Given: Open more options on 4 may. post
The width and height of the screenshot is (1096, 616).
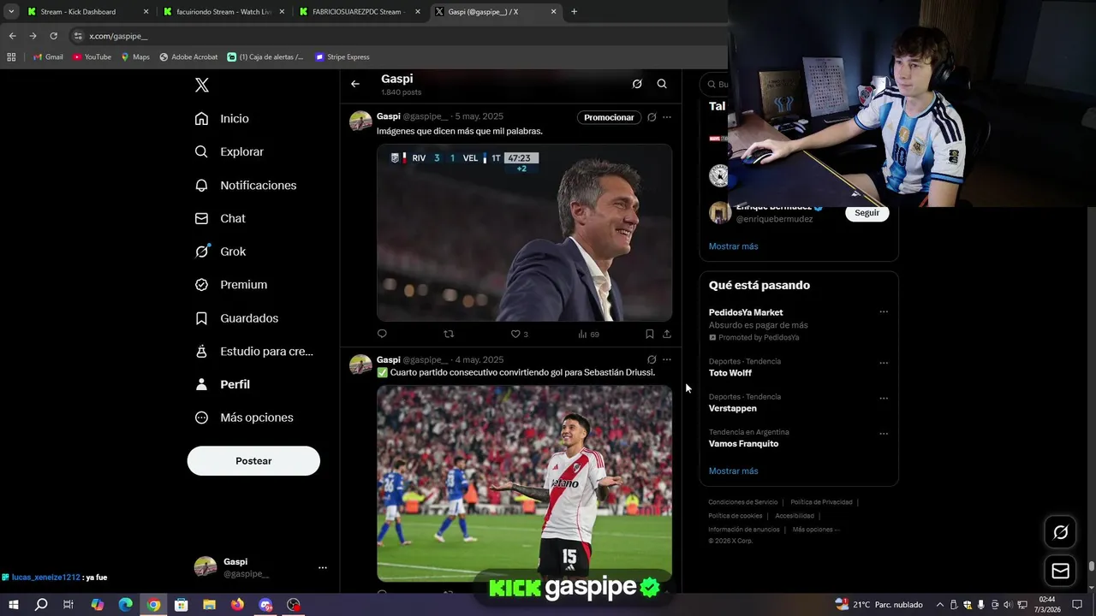Looking at the screenshot, I should 667,359.
